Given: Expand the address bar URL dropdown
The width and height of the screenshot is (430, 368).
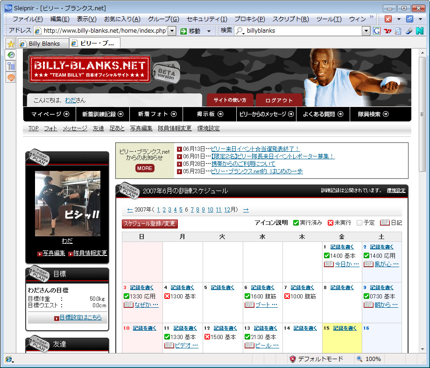Looking at the screenshot, I should coord(171,31).
